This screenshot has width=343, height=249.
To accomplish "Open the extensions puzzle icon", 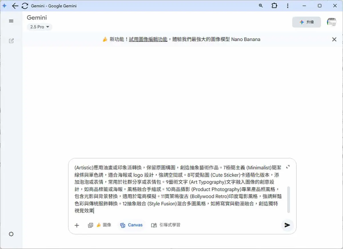I will click(274, 6).
